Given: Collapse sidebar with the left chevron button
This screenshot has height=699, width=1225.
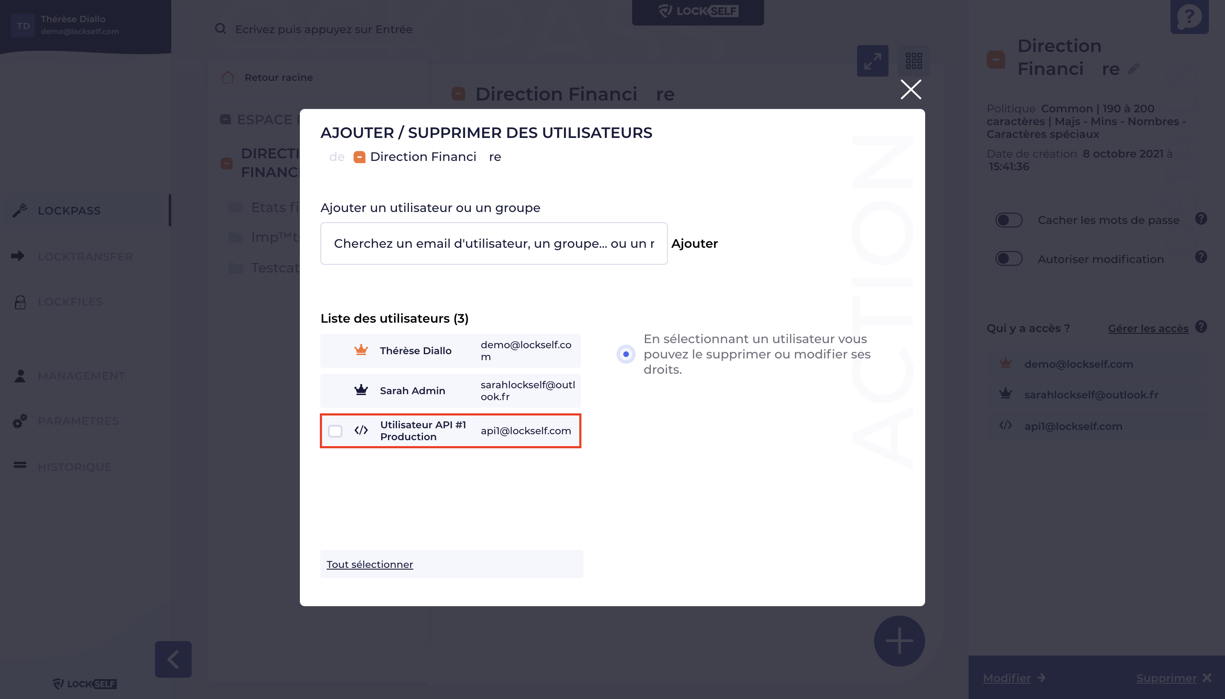Looking at the screenshot, I should 173,659.
